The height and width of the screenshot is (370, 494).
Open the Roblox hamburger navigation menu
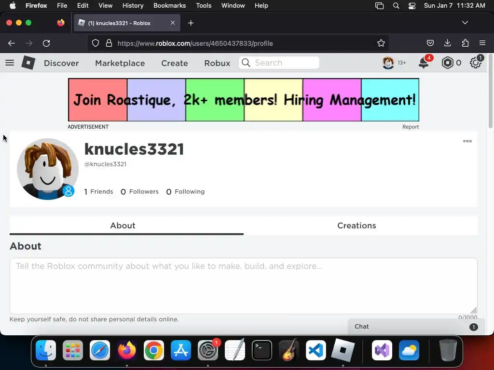click(10, 63)
